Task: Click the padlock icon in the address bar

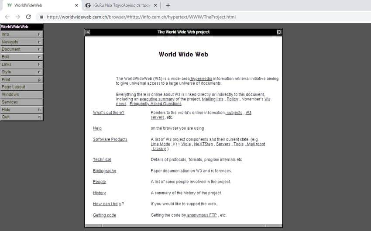Action: [41, 17]
